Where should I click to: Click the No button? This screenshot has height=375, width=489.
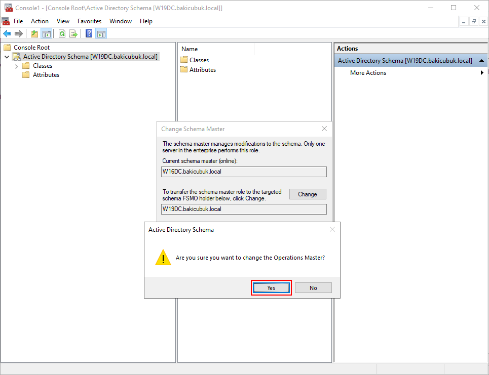coord(314,288)
